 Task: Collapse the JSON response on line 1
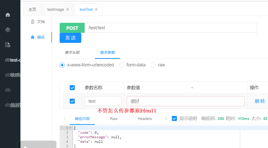click(69, 128)
